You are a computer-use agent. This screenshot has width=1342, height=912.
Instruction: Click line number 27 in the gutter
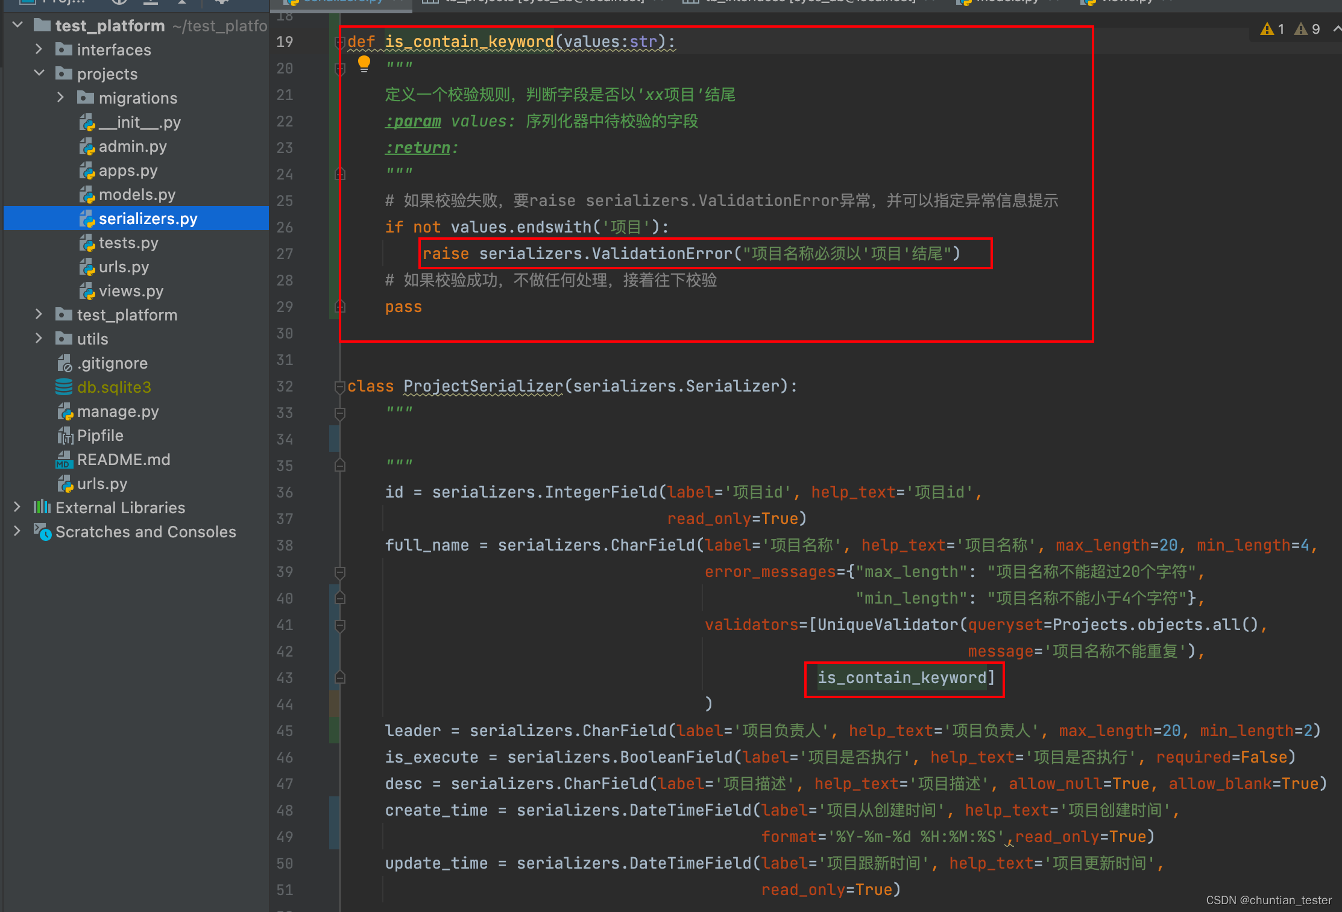(284, 254)
